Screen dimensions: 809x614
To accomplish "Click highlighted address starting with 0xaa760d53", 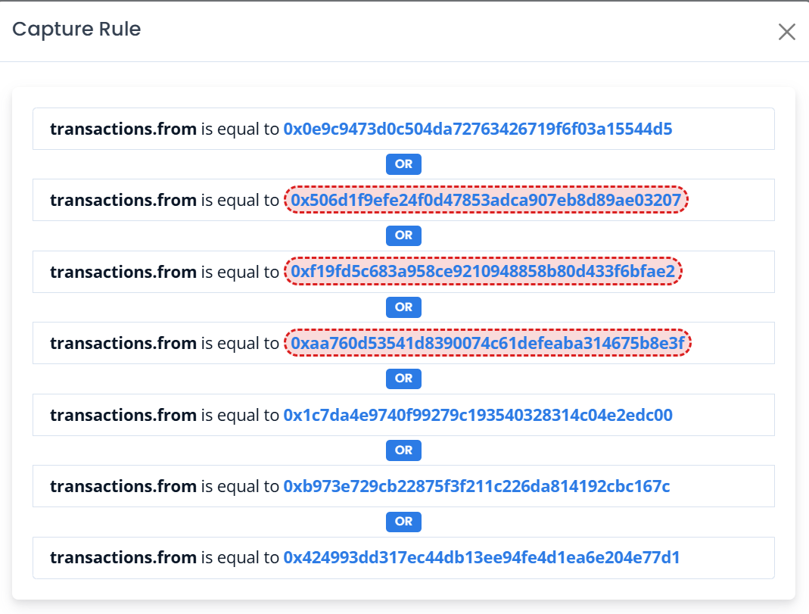I will pos(488,344).
